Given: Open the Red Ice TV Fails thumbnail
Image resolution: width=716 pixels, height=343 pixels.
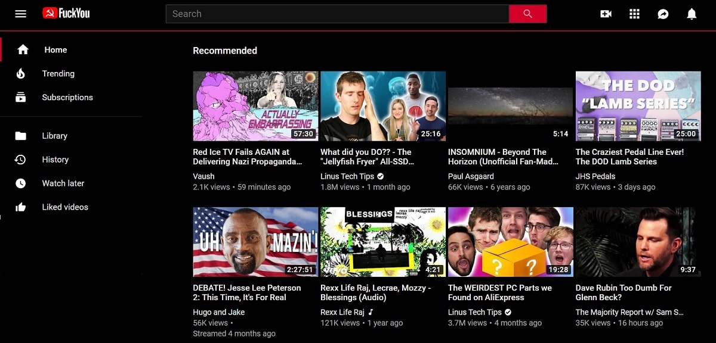Looking at the screenshot, I should 255,106.
